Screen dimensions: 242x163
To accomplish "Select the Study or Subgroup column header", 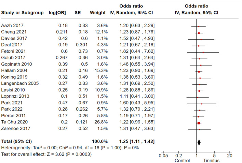I will pyautogui.click(x=22, y=13).
